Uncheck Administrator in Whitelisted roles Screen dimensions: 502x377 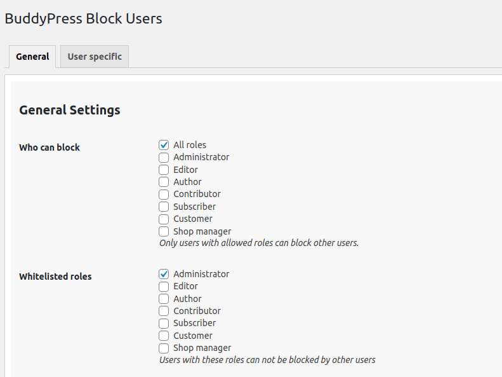click(x=164, y=274)
